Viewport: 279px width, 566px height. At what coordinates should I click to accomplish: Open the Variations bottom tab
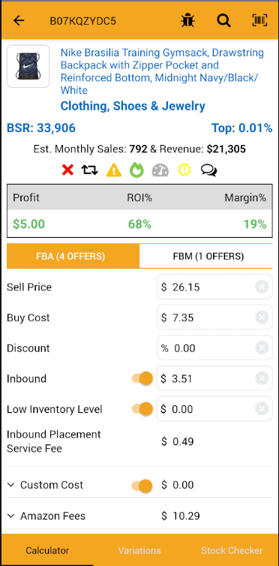(x=139, y=550)
